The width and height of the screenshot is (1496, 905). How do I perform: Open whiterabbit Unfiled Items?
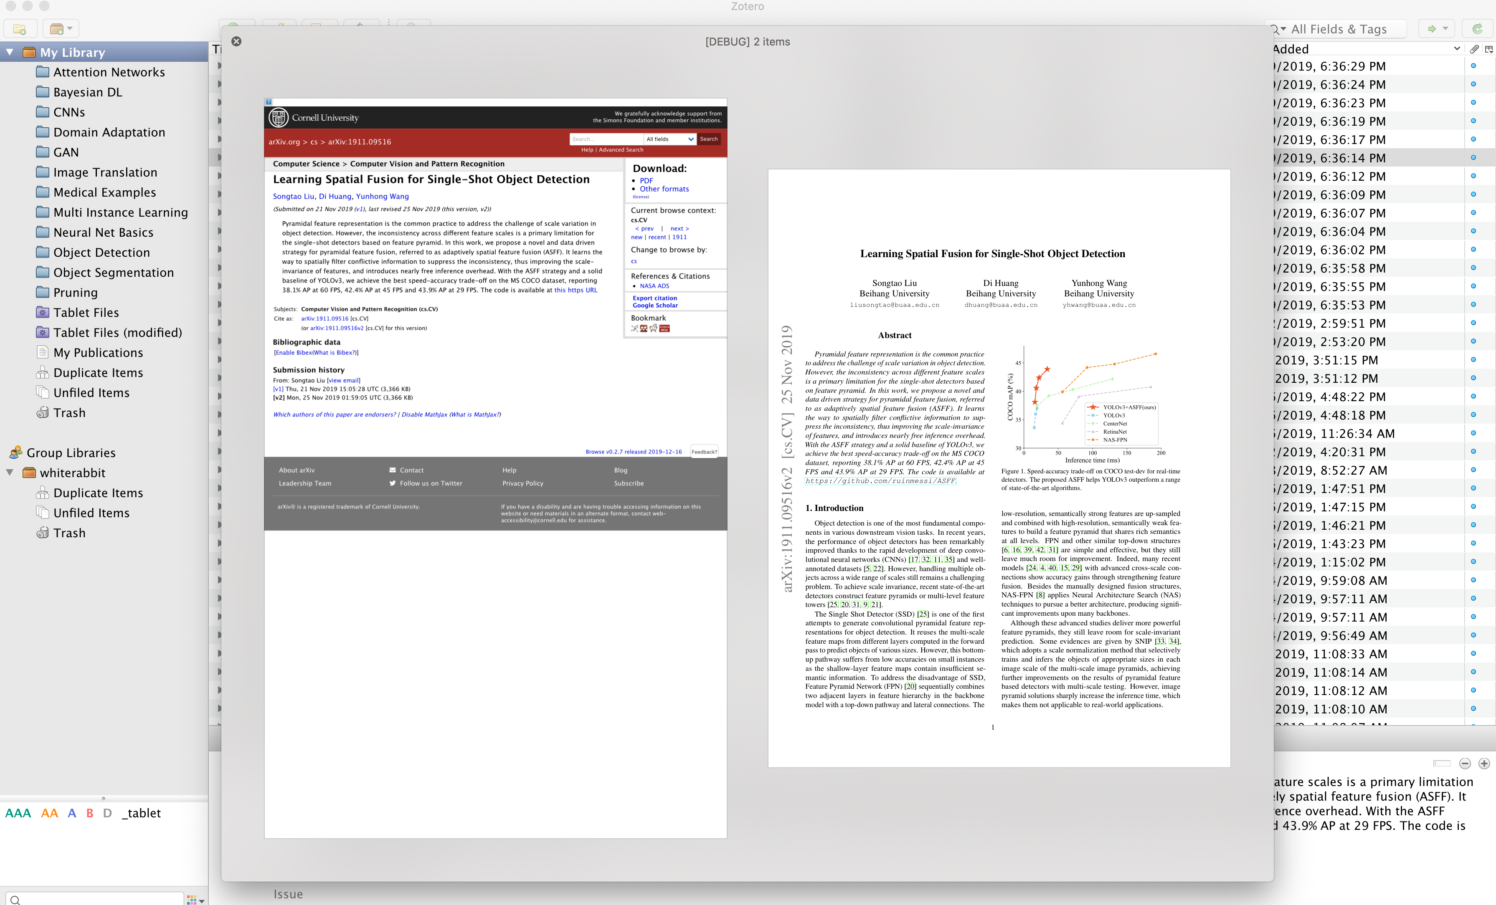91,513
